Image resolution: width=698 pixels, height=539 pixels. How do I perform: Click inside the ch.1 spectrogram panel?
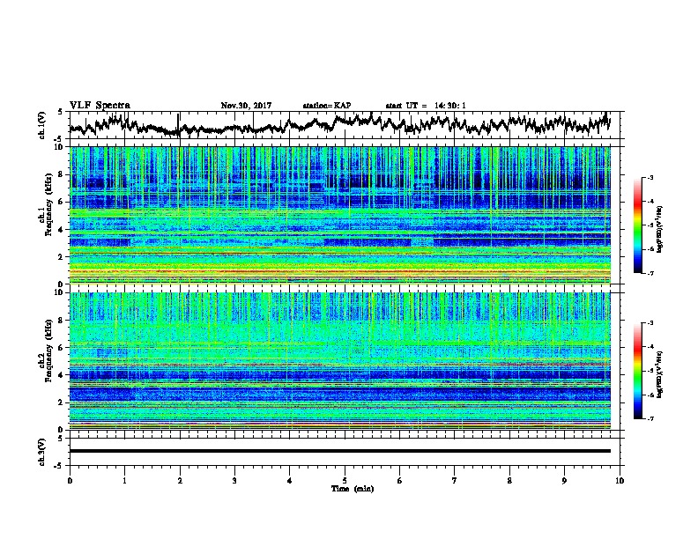pyautogui.click(x=340, y=215)
